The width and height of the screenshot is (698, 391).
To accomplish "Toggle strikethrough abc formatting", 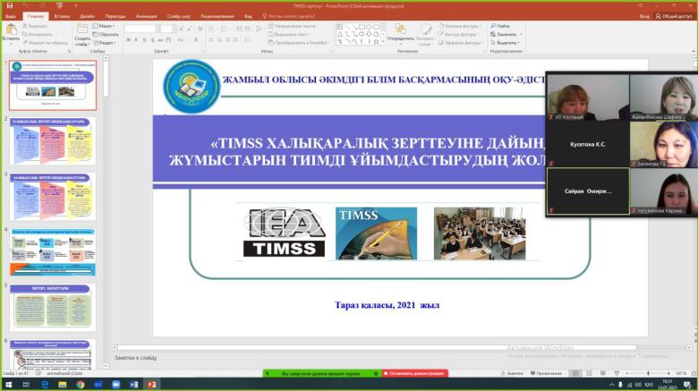I will click(x=160, y=40).
